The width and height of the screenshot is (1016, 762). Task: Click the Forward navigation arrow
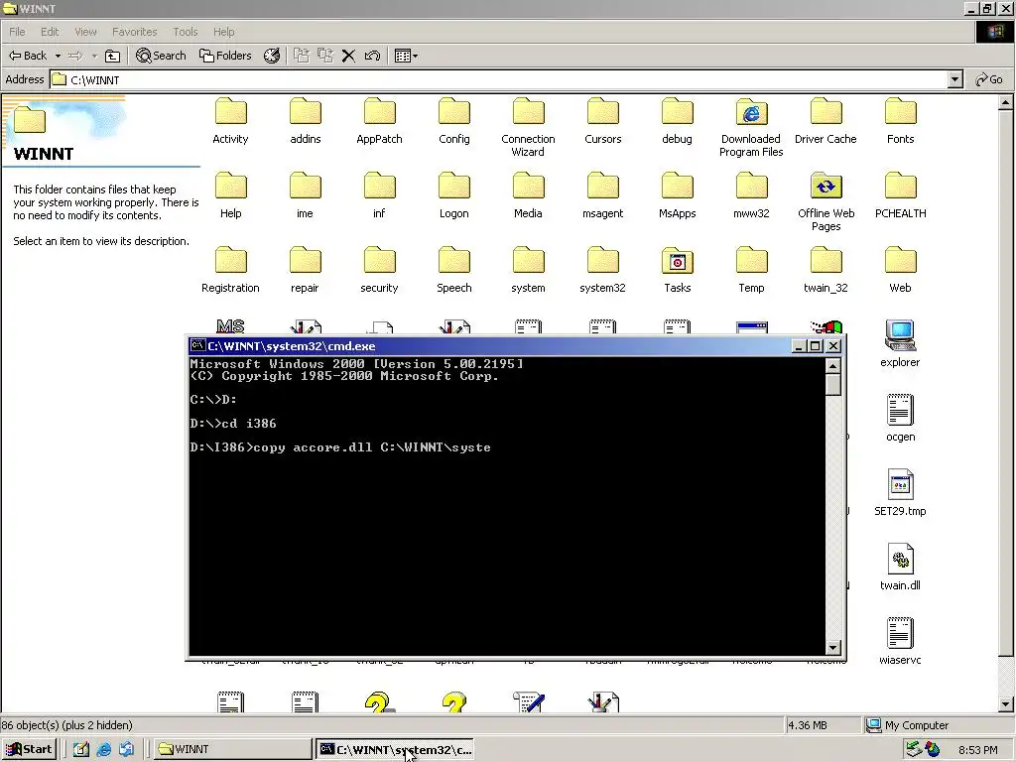[x=75, y=56]
